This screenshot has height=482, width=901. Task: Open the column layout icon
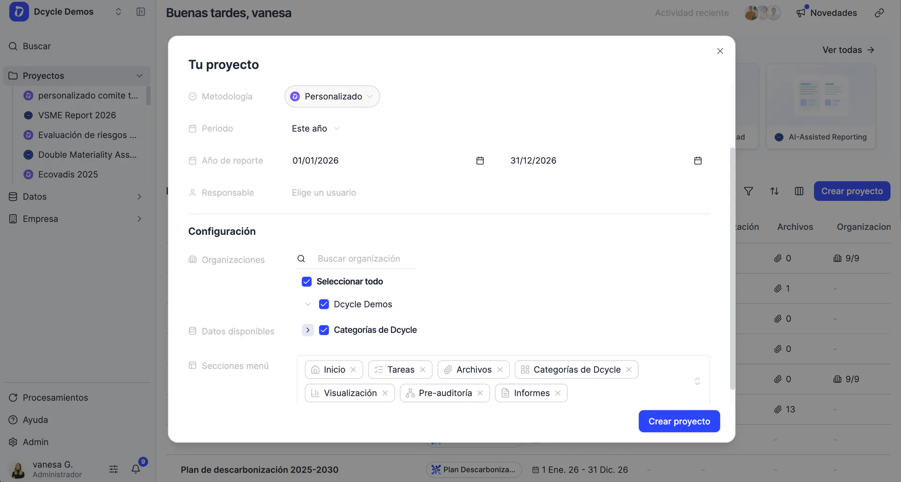coord(799,191)
